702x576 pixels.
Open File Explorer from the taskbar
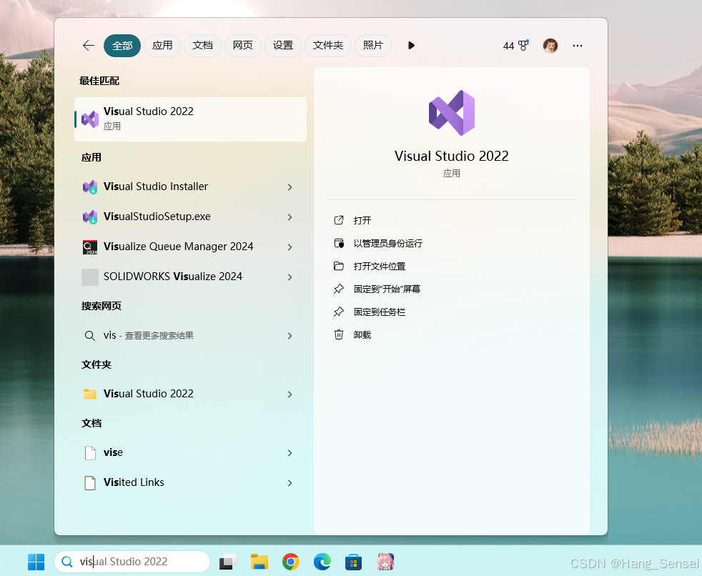[259, 562]
